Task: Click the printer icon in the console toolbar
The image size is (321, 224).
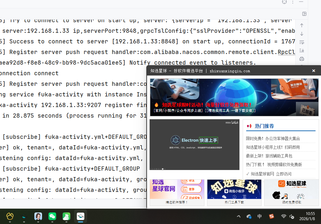Action: tap(302, 59)
